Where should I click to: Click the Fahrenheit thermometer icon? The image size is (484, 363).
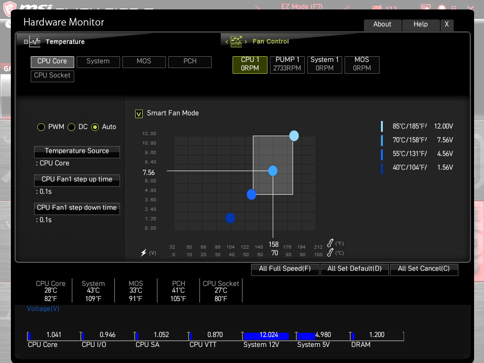[x=330, y=243]
